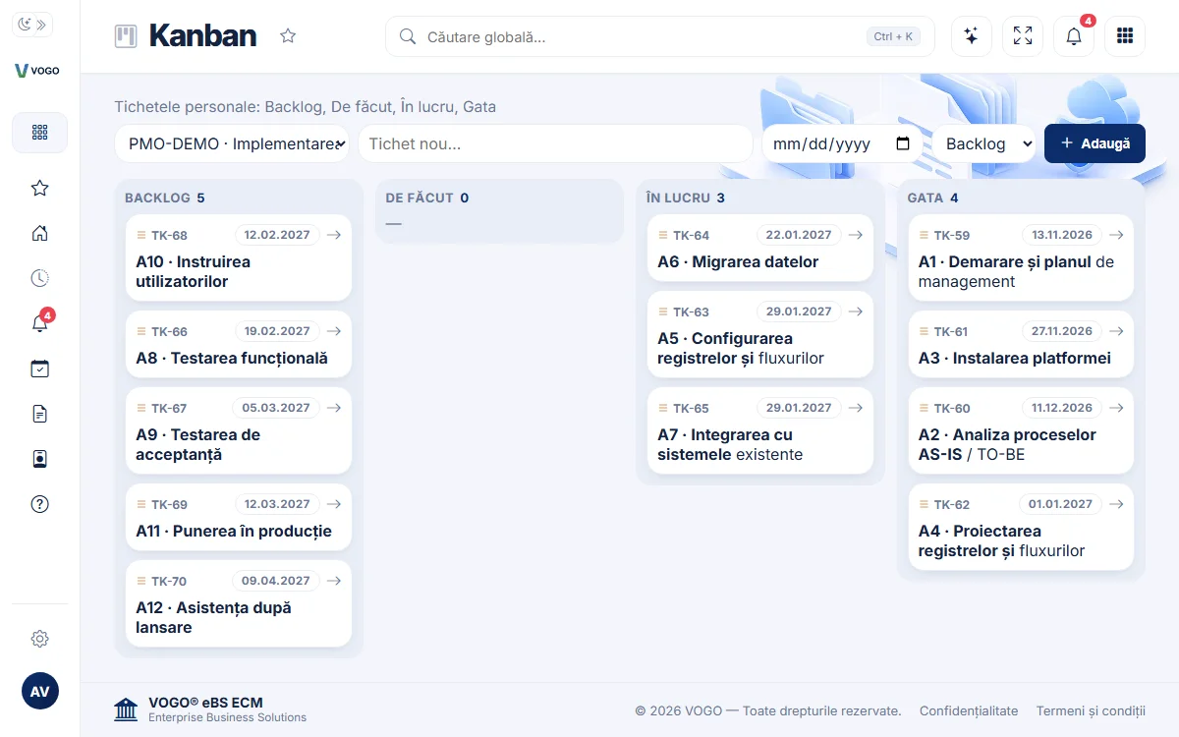Open the calendar icon in the sidebar

coord(39,368)
